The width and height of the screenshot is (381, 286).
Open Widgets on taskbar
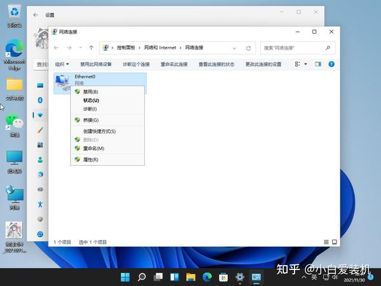point(175,277)
